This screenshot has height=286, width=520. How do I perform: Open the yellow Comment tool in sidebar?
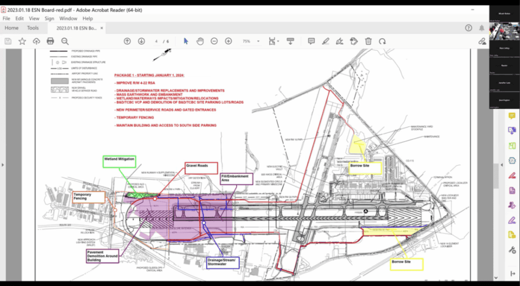(512, 116)
